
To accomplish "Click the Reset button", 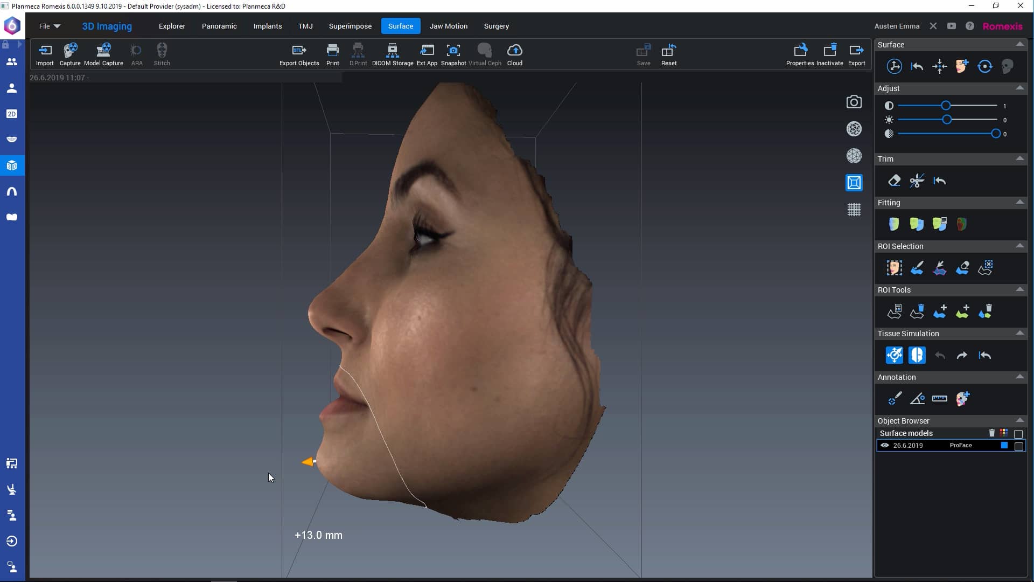I will [669, 54].
